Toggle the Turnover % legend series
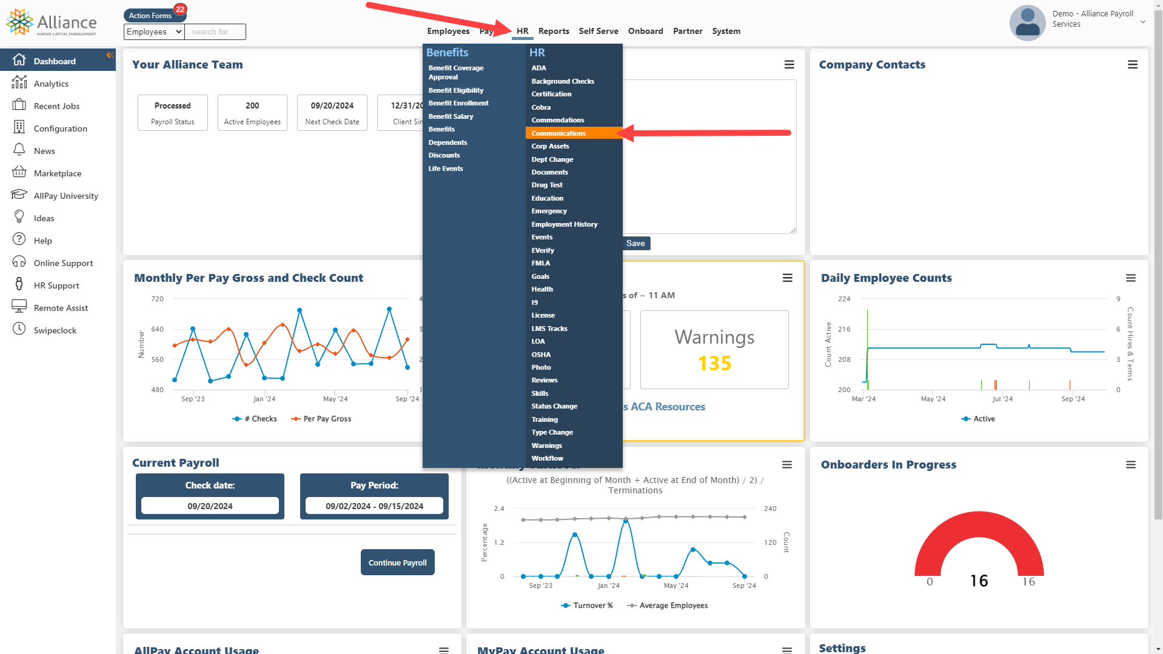Viewport: 1163px width, 654px height. (x=587, y=606)
